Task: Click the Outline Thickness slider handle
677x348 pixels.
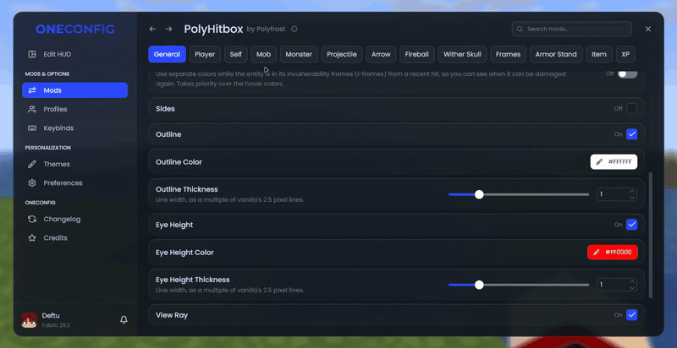Action: coord(479,194)
